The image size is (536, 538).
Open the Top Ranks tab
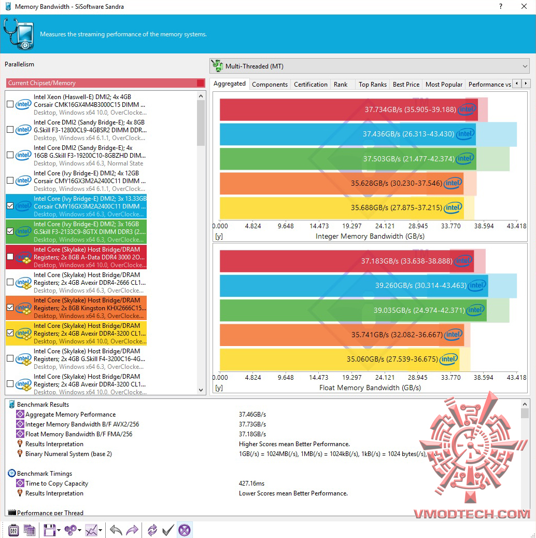click(x=372, y=85)
